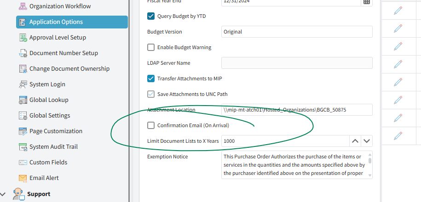
Task: Click the Document Number Setup icon
Action: coord(23,53)
